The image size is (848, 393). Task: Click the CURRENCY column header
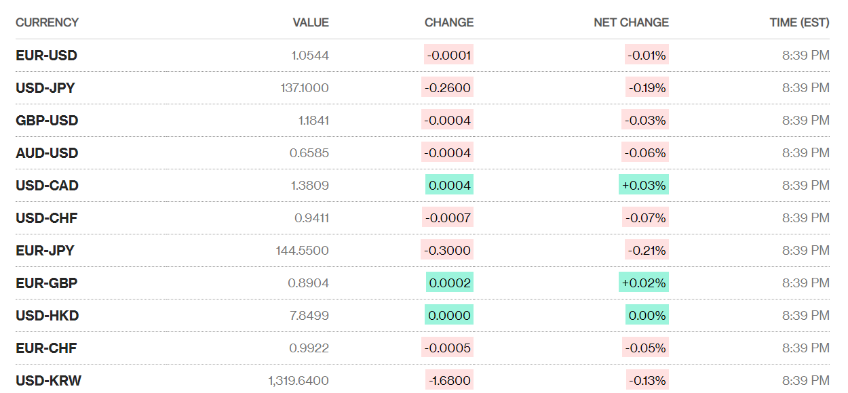tap(47, 22)
